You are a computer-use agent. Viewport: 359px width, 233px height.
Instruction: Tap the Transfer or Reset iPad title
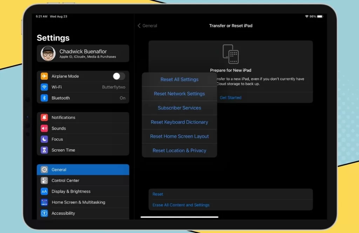point(231,26)
